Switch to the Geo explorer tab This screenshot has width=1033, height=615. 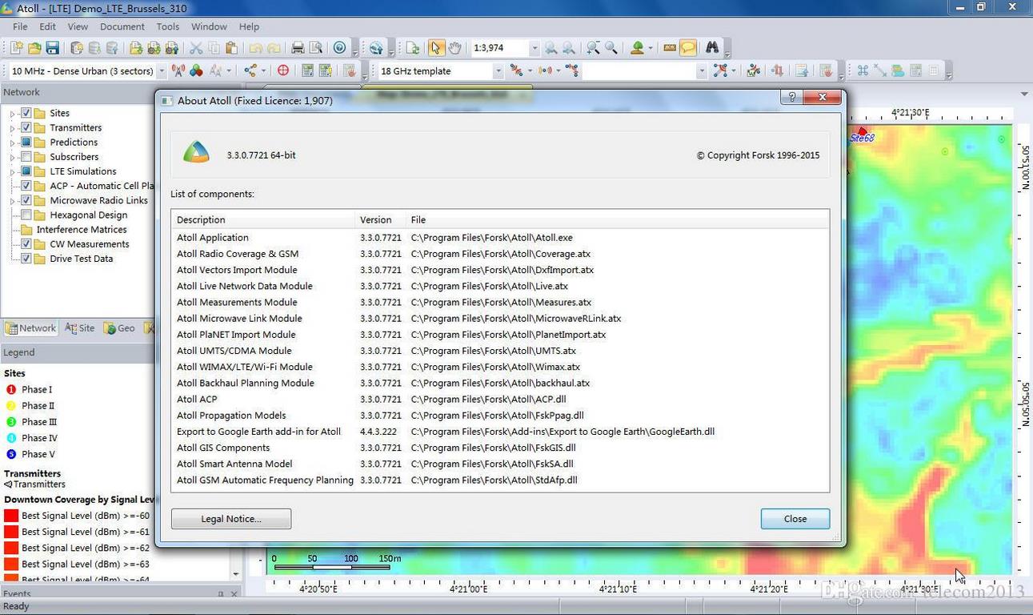120,328
